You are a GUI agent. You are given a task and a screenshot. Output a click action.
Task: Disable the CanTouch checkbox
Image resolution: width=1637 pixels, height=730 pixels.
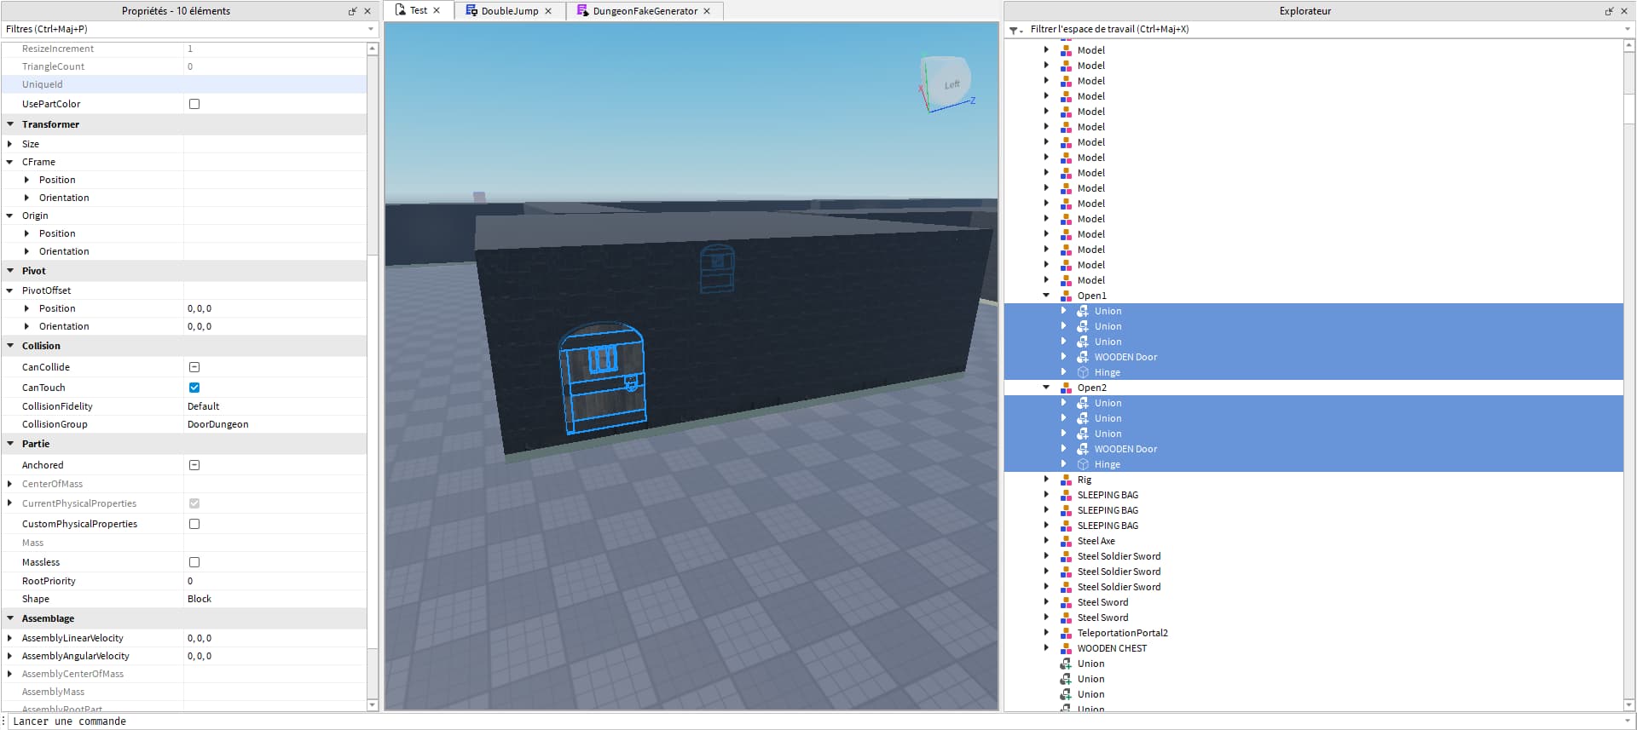point(194,388)
